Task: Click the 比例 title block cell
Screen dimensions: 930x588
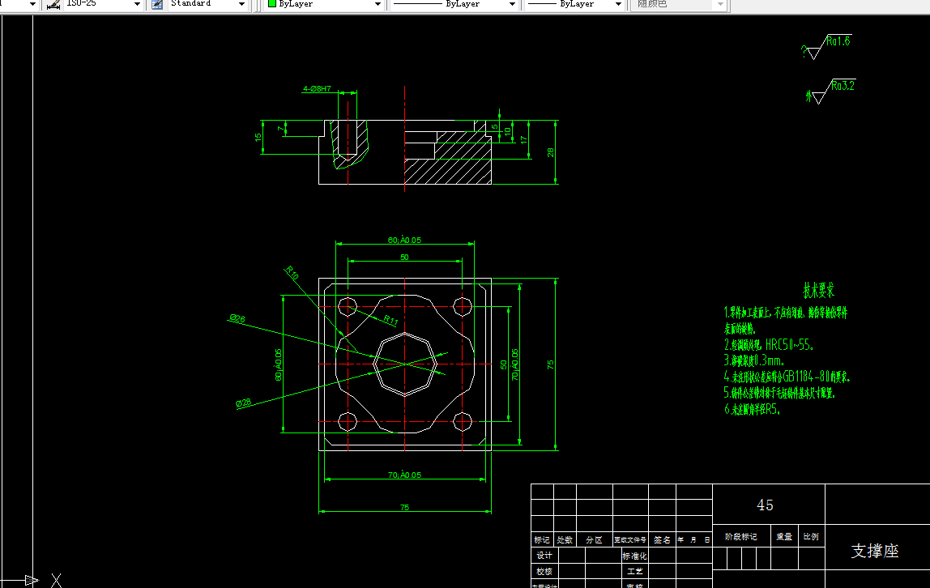Action: point(811,536)
